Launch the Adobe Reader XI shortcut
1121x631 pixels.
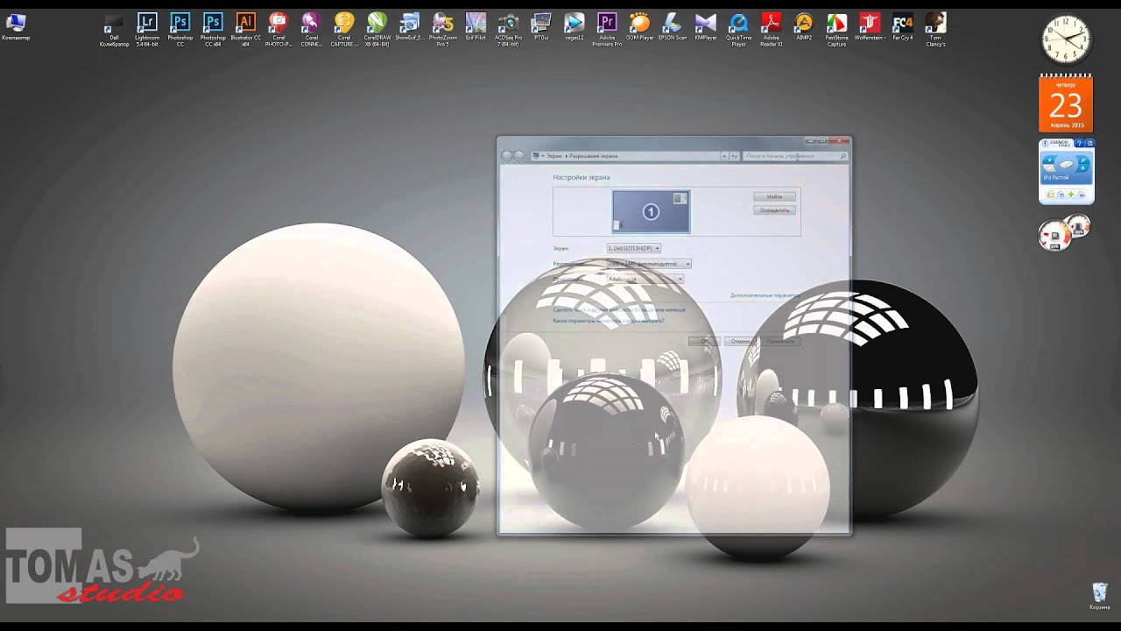(772, 30)
